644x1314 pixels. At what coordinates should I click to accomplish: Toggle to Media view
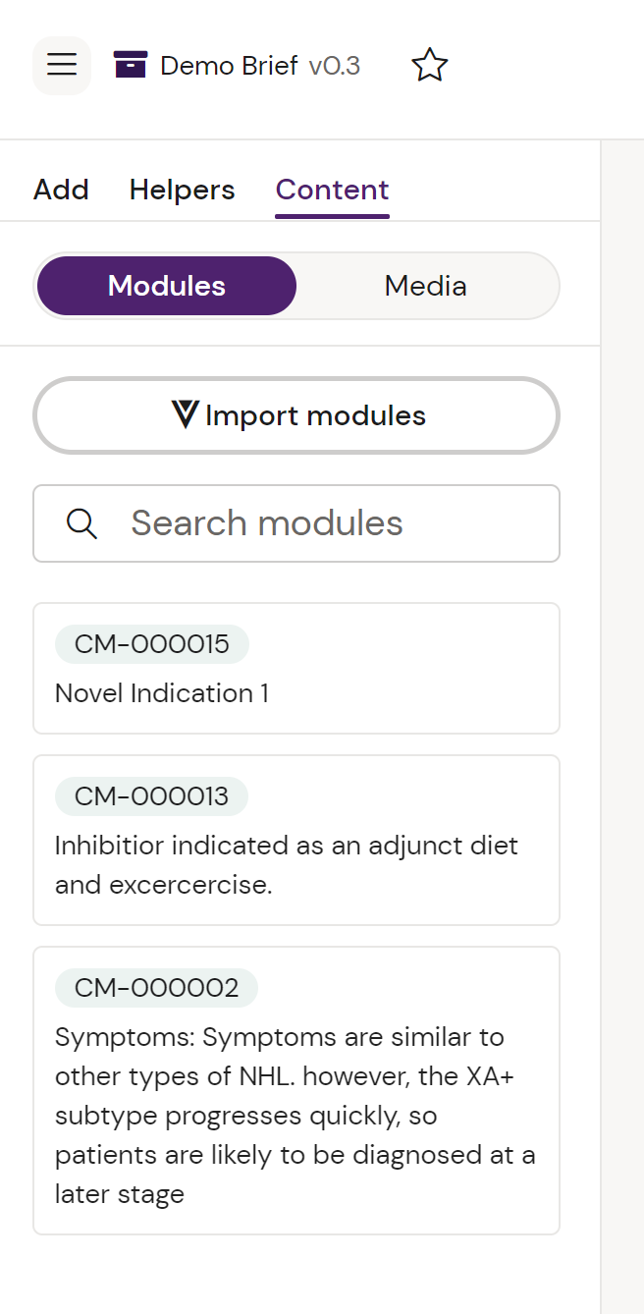tap(425, 286)
